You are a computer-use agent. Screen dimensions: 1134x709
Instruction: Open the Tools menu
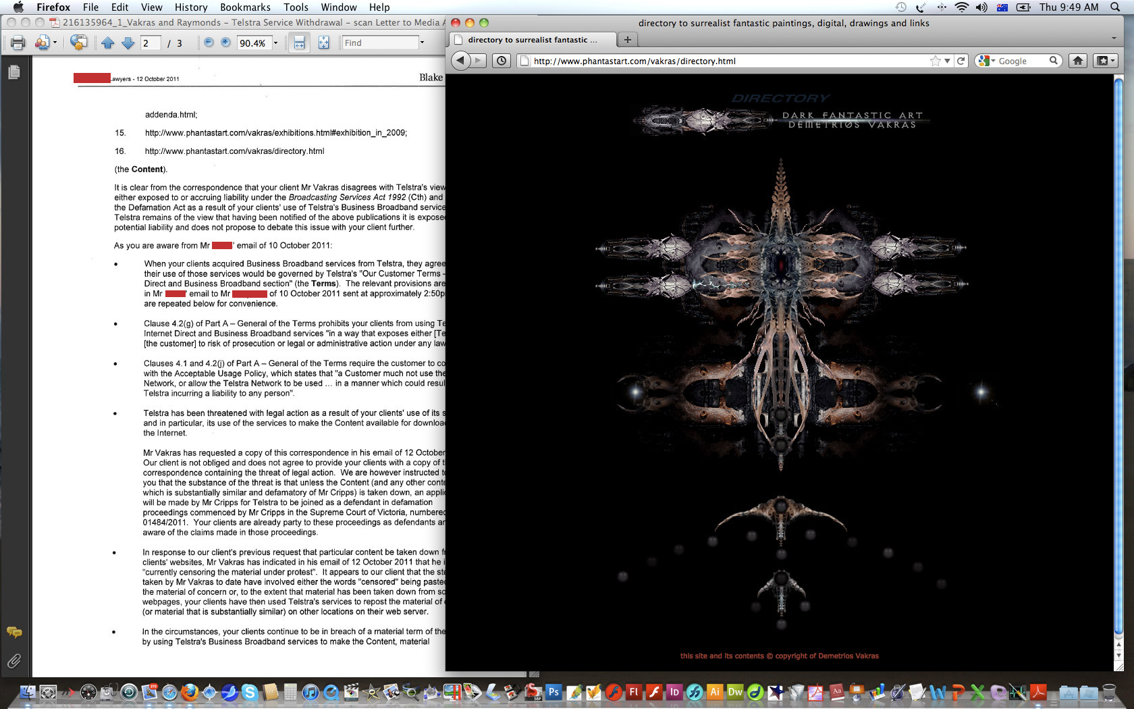point(296,7)
